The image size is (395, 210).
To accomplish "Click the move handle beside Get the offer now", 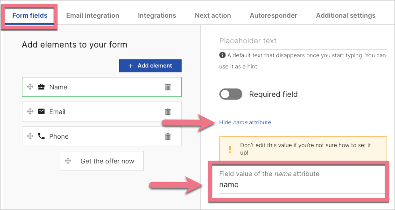I will [68, 161].
